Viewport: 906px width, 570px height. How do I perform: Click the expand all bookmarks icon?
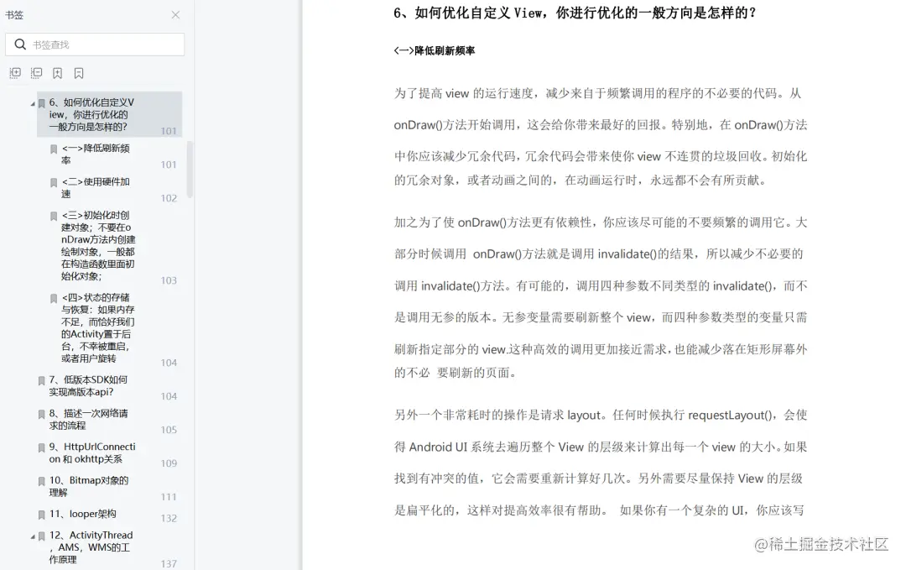pyautogui.click(x=15, y=73)
